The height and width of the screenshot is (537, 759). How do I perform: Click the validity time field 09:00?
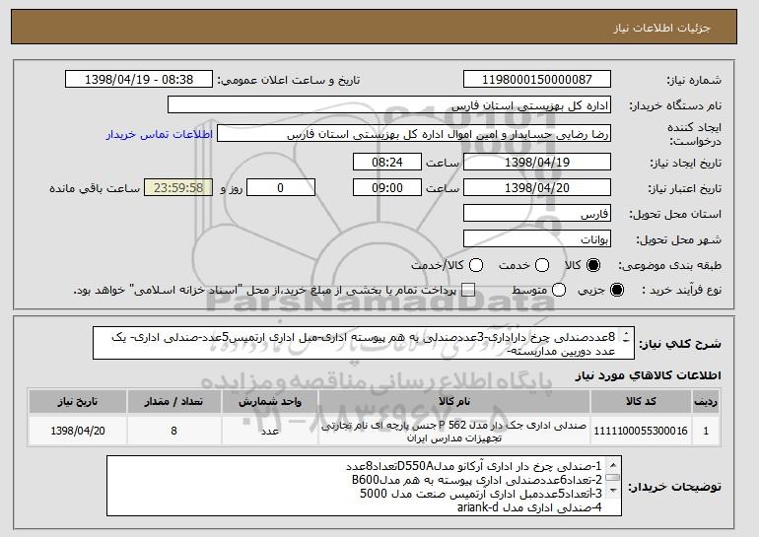(387, 188)
